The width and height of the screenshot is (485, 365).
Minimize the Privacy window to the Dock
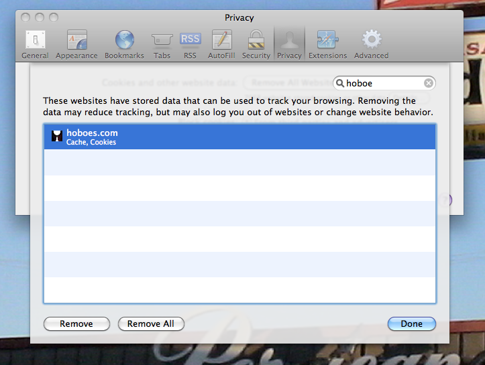pyautogui.click(x=40, y=17)
